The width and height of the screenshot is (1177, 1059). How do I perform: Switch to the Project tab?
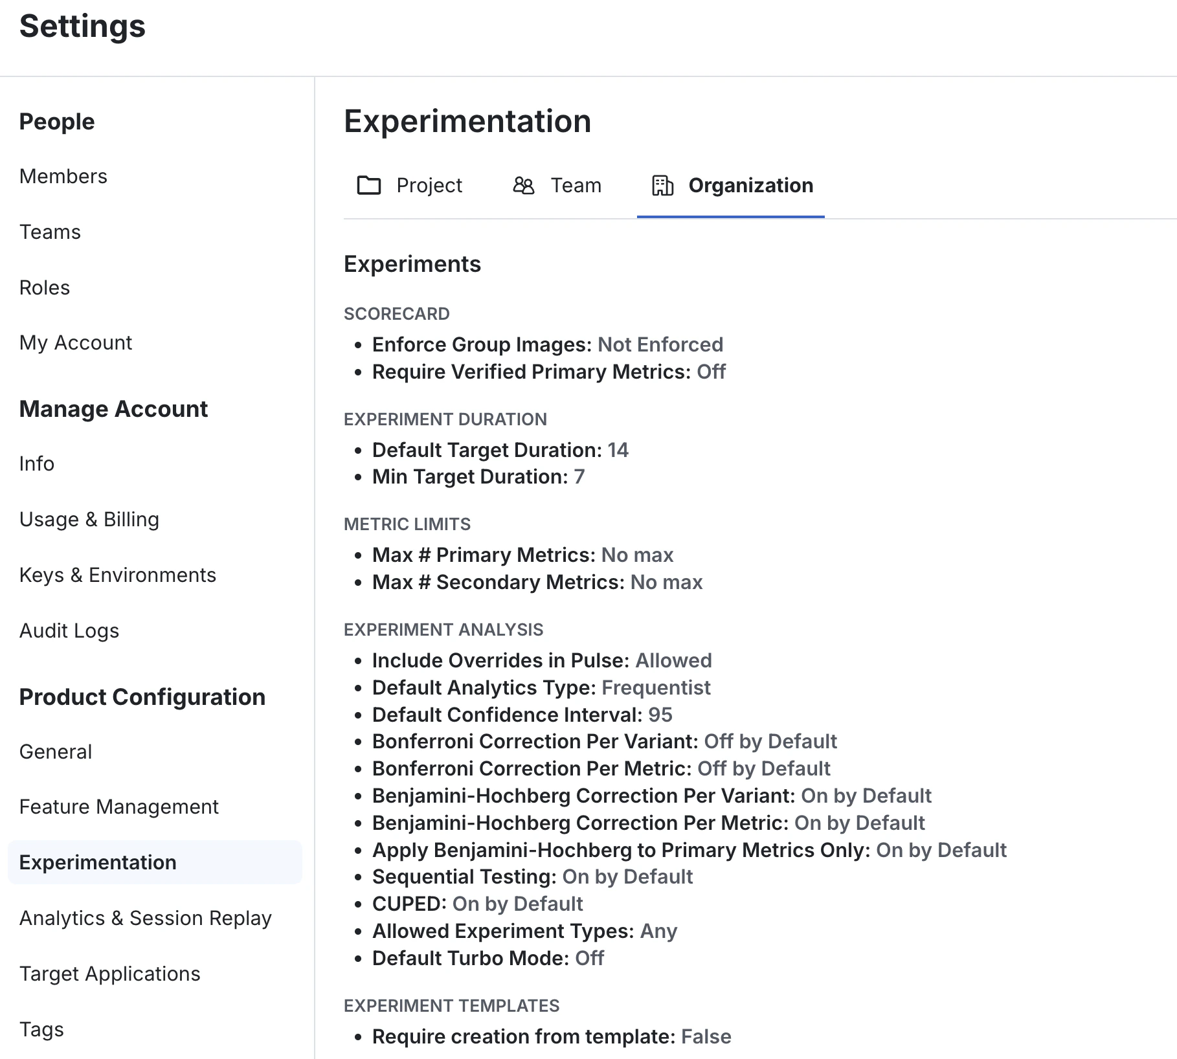[428, 186]
